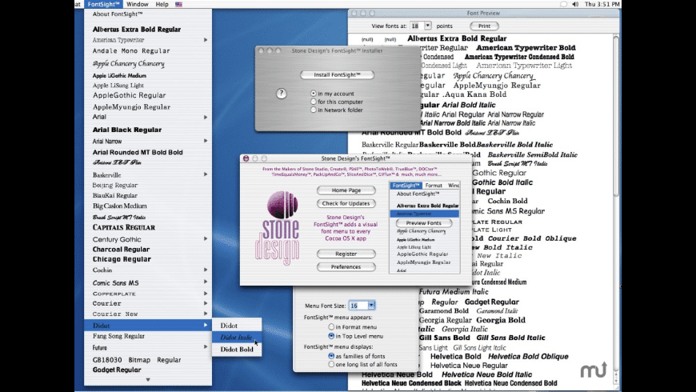Click the Home Page button
696x392 pixels.
click(x=346, y=190)
